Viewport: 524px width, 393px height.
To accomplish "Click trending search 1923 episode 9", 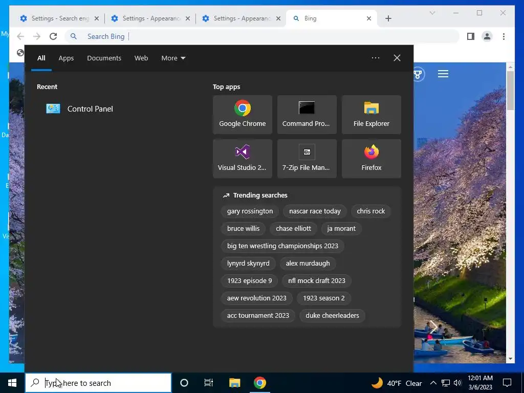I will tap(250, 281).
